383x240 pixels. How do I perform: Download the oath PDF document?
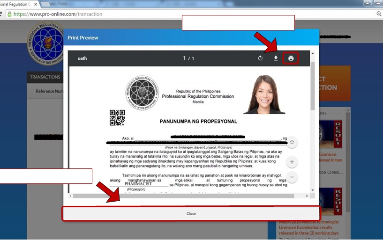(276, 58)
